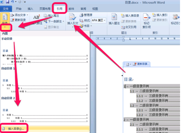Image resolution: width=184 pixels, height=133 pixels.
Task: Select the 引用 ribbon tab
Action: coord(60,9)
